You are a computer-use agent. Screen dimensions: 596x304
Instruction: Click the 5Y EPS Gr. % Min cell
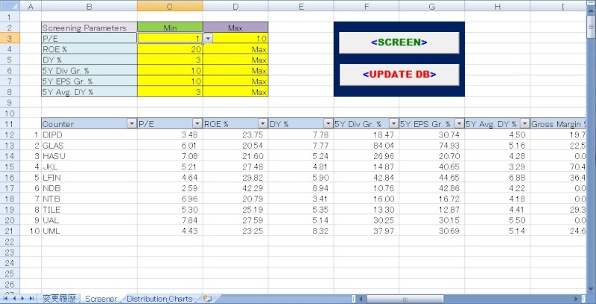click(170, 81)
